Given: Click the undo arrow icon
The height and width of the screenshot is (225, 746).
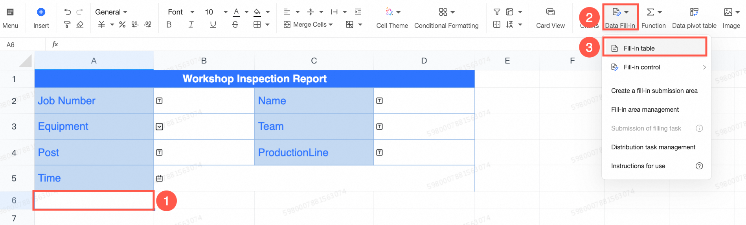Looking at the screenshot, I should pyautogui.click(x=67, y=12).
